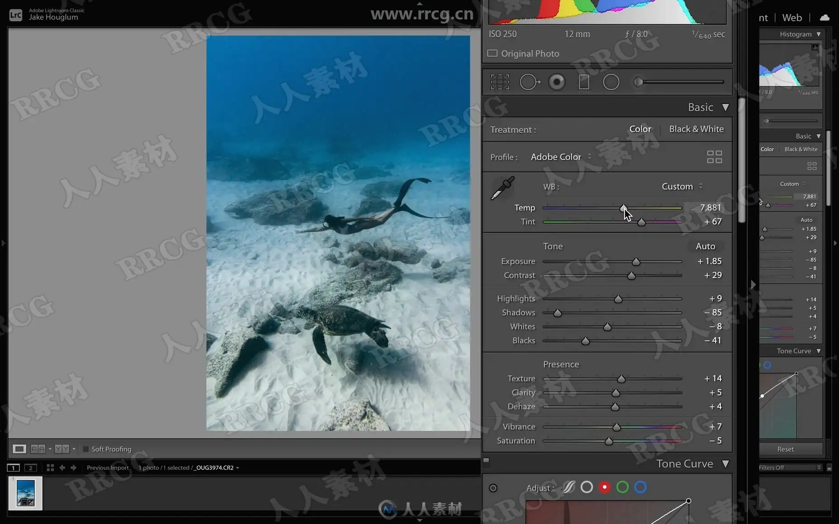Open the filmstrip source path dropdown _OUG3974.CR2

pyautogui.click(x=216, y=468)
